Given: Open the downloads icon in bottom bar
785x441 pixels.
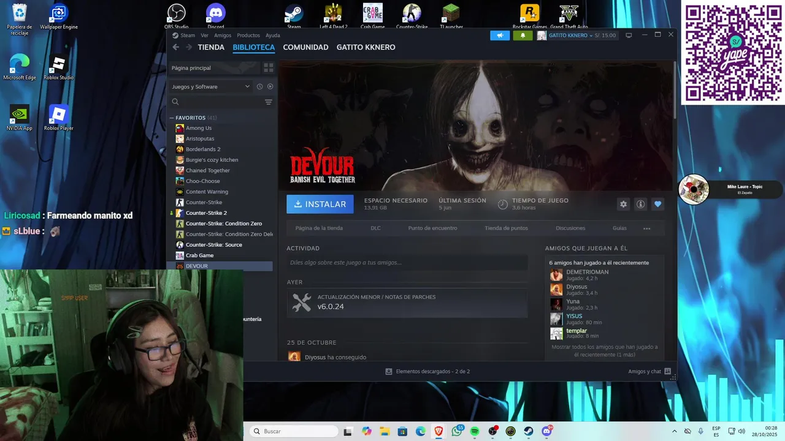Looking at the screenshot, I should click(x=389, y=371).
